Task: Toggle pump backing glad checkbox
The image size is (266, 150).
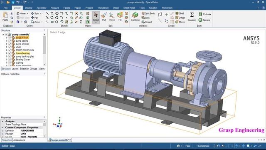Action: 10,56
